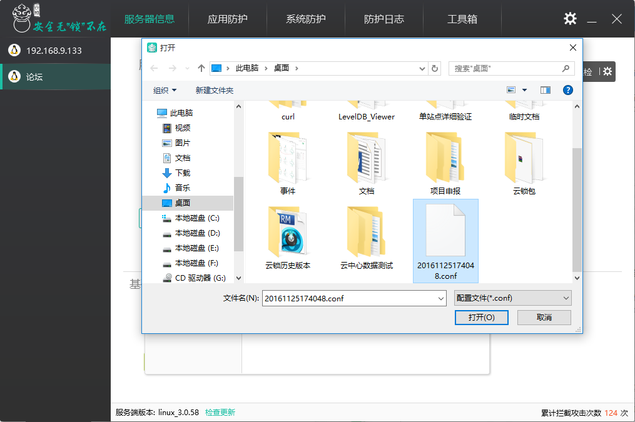Go up one folder level
The height and width of the screenshot is (422, 635).
point(201,68)
